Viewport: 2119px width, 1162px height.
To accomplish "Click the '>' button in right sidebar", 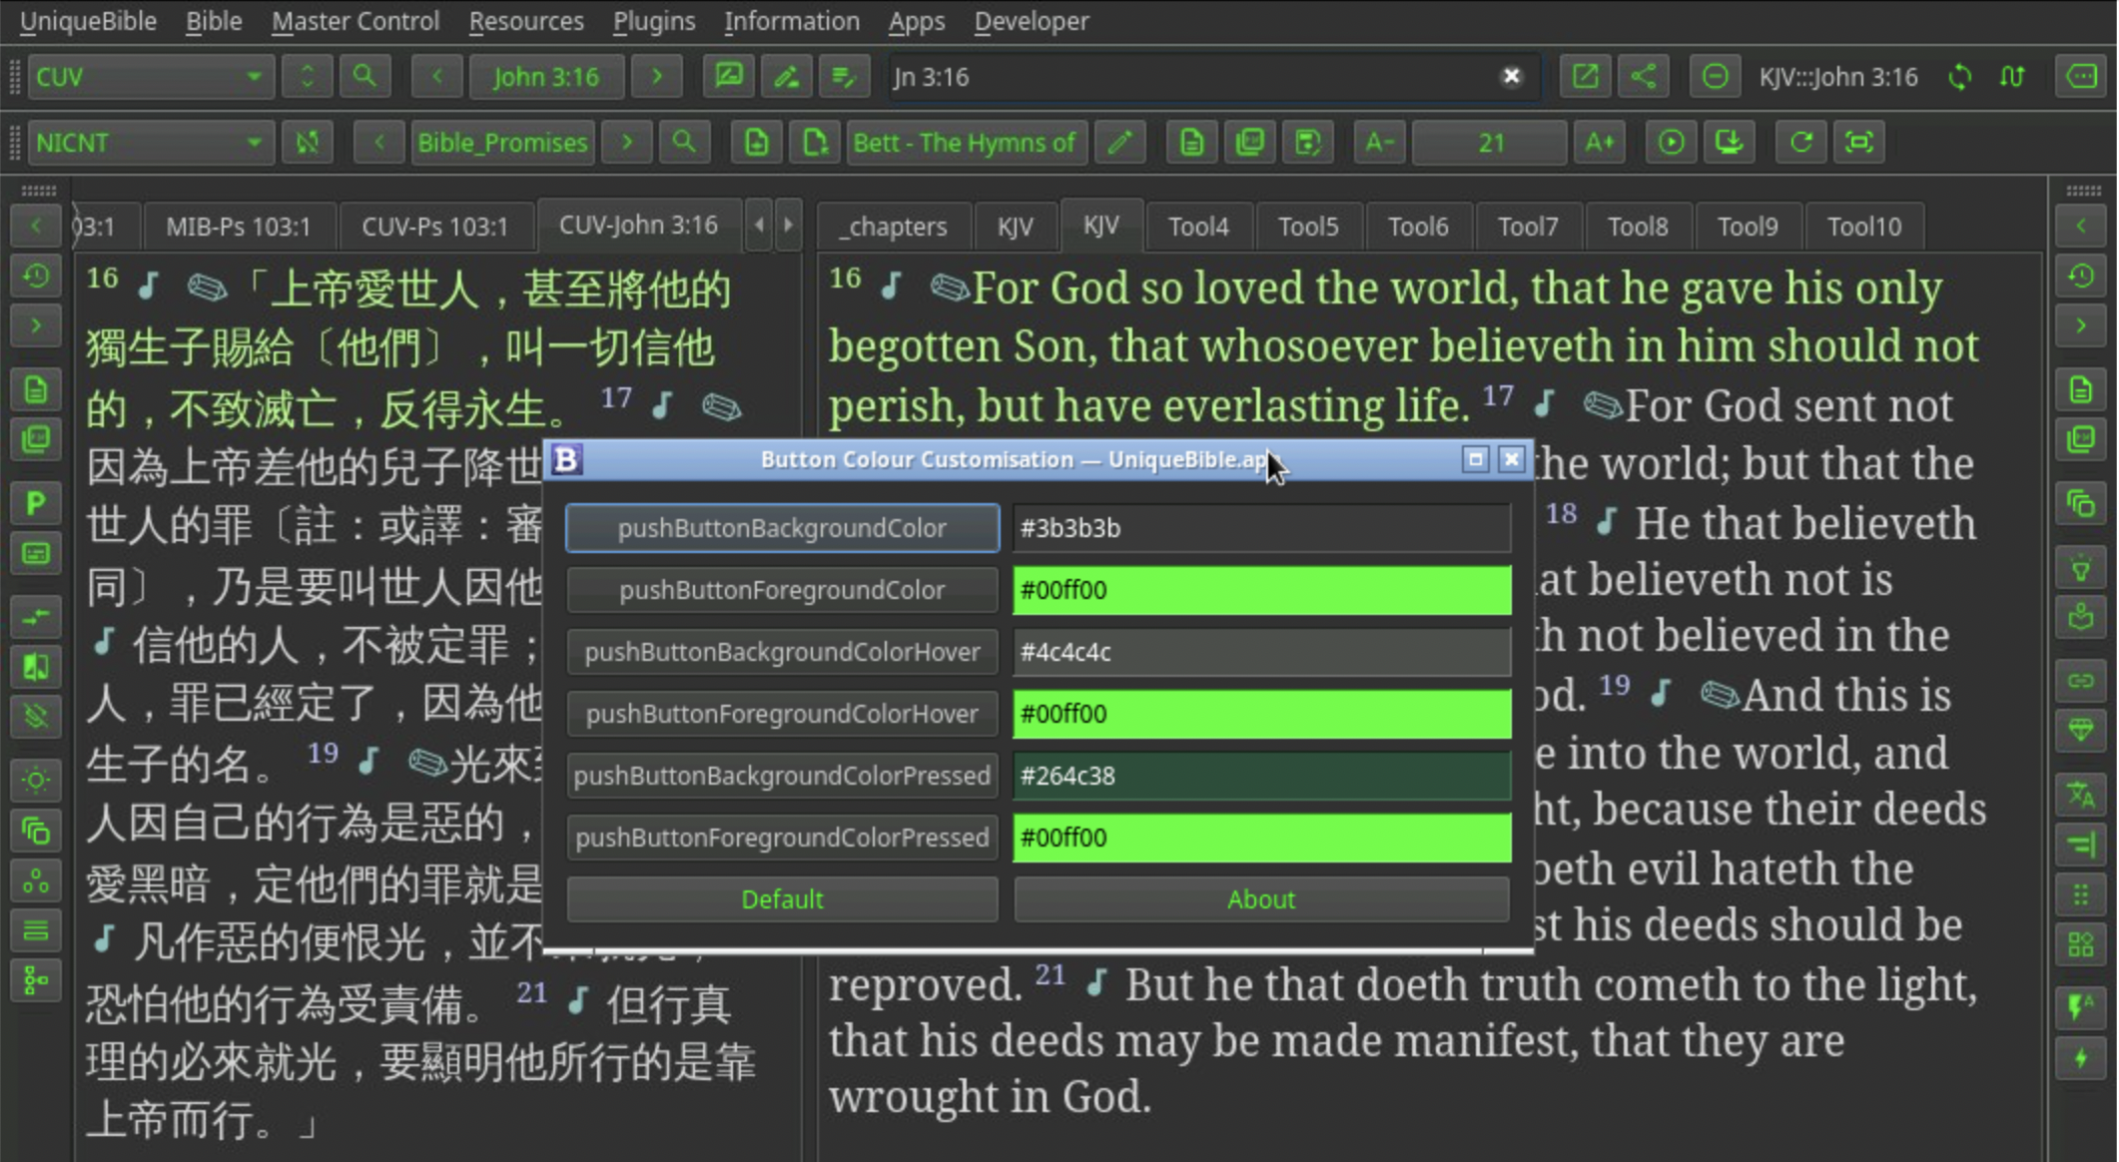I will click(2081, 325).
